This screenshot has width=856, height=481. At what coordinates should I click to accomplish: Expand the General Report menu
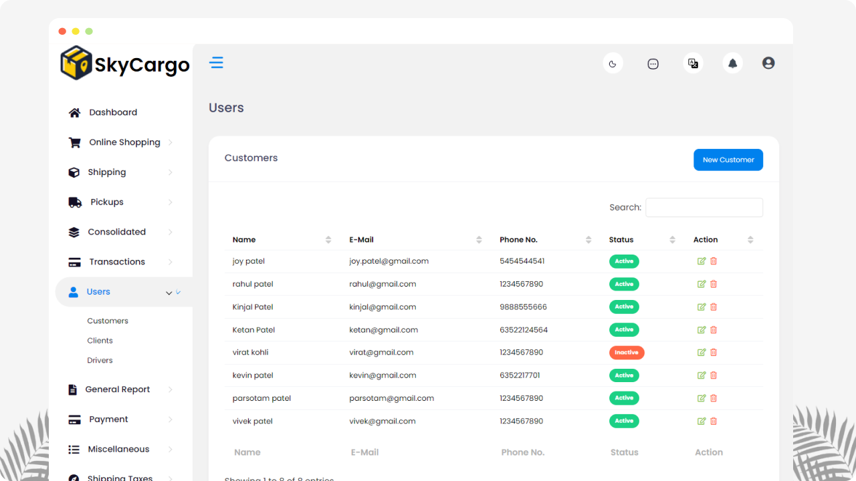[118, 389]
